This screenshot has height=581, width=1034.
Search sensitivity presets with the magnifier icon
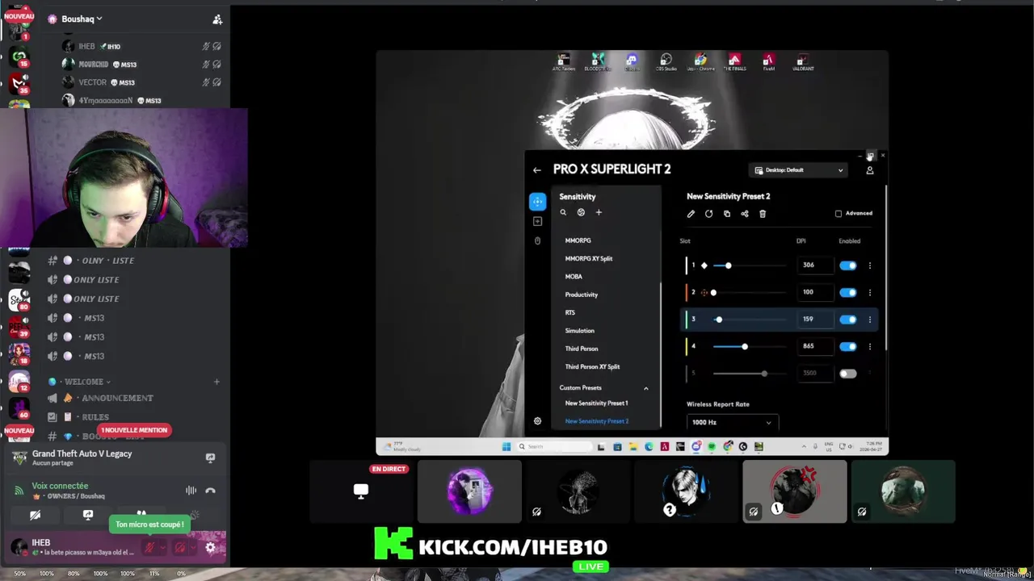[x=563, y=212]
